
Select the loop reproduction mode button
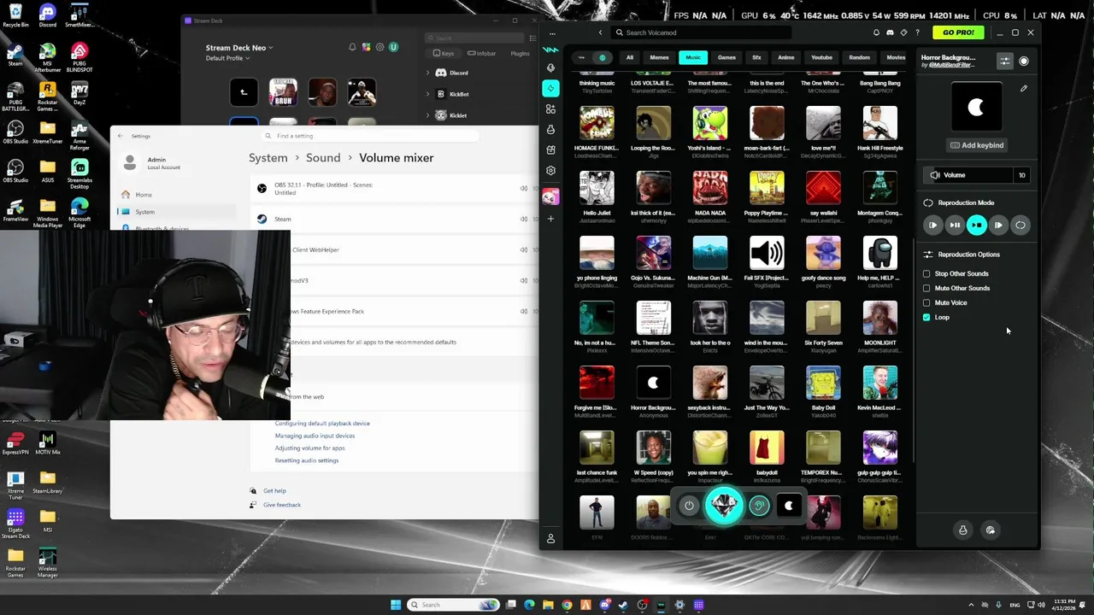coord(1020,225)
